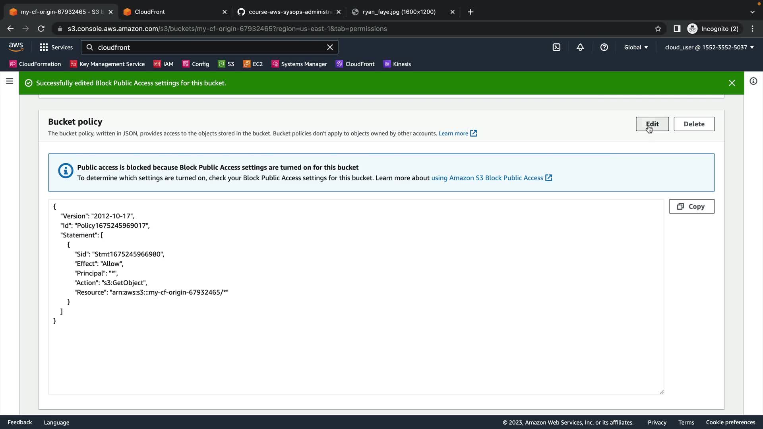
Task: Open the info panel icon at right
Action: click(753, 81)
